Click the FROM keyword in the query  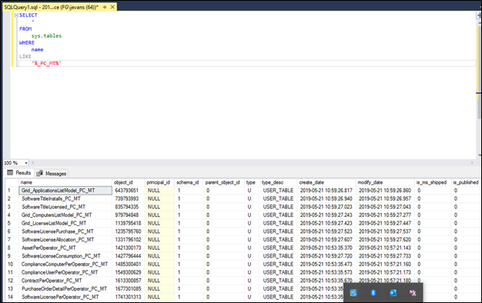25,29
